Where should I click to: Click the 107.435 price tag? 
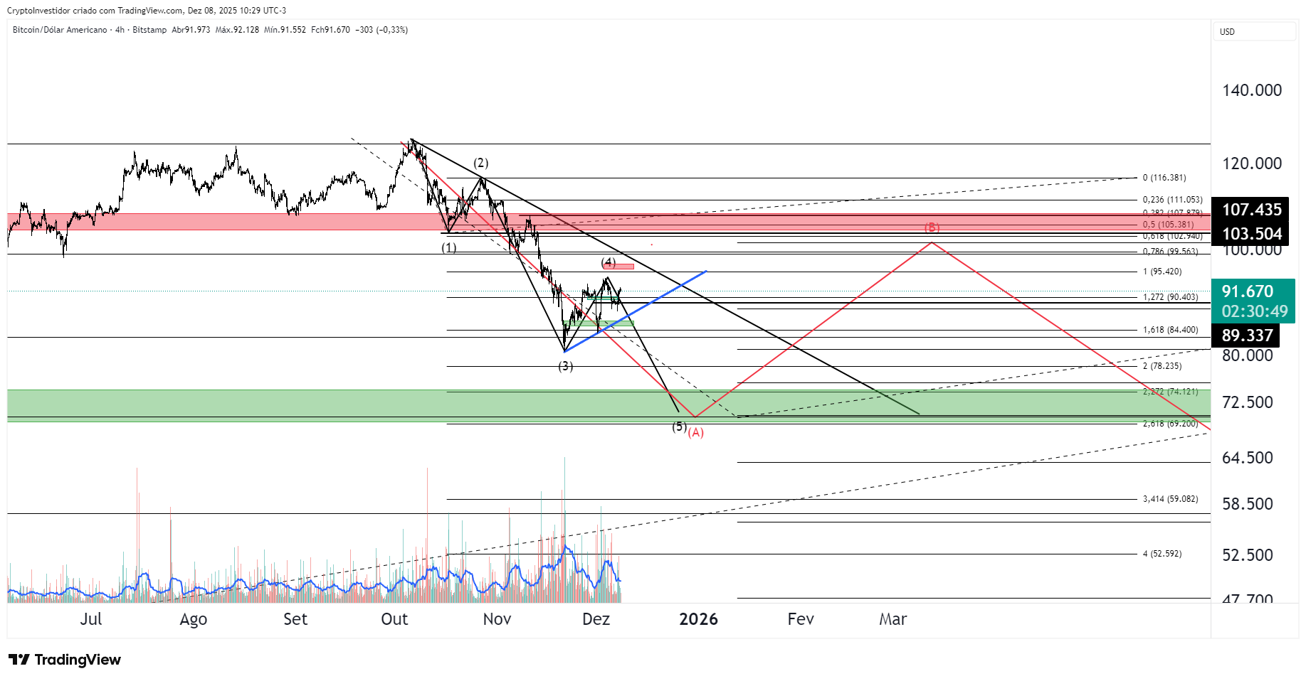click(x=1251, y=210)
